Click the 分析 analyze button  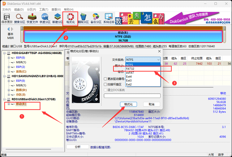[x=78, y=147]
